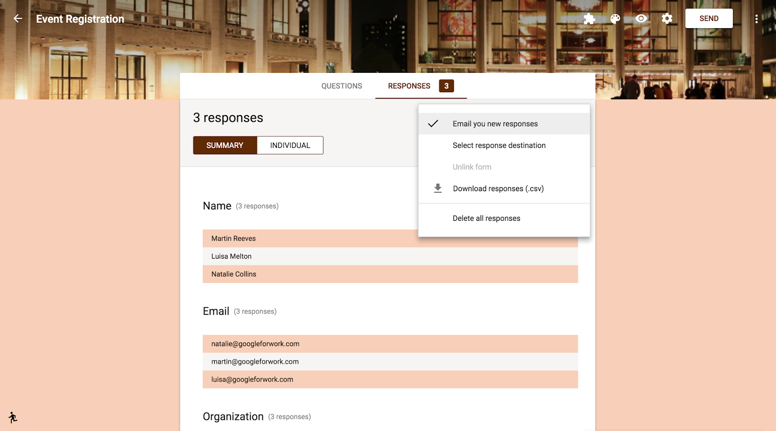776x431 pixels.
Task: Choose Download responses (.csv)
Action: (504, 188)
